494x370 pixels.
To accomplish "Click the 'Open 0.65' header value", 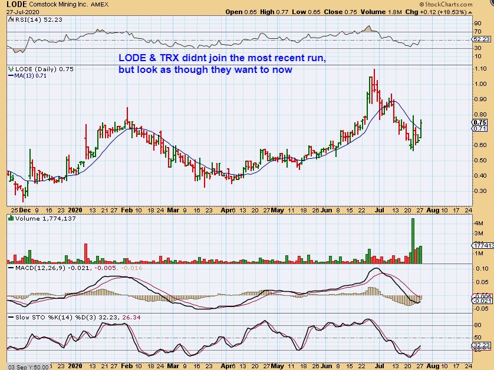I will pyautogui.click(x=241, y=12).
